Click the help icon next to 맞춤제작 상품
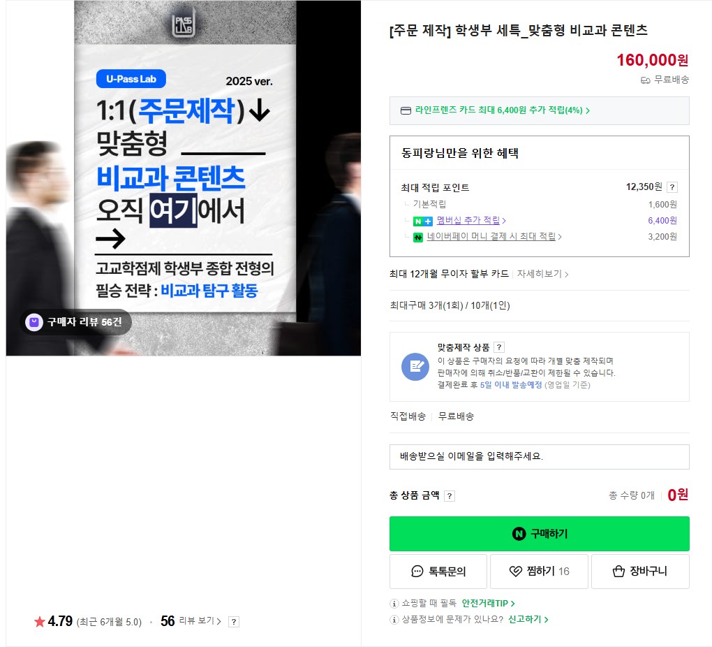712x647 pixels. [x=499, y=347]
